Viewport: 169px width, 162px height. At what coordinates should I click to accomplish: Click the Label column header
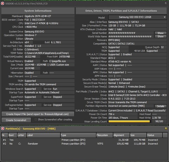[x=43, y=135]
